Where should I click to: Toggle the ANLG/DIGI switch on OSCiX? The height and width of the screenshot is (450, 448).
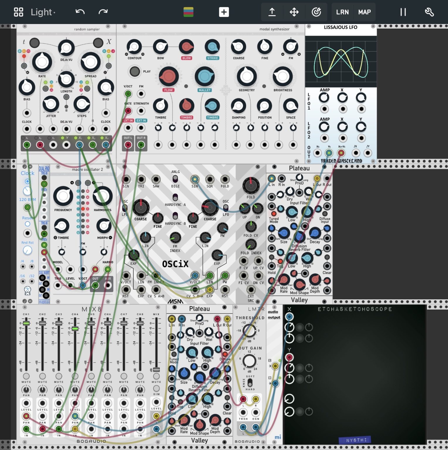pyautogui.click(x=175, y=178)
